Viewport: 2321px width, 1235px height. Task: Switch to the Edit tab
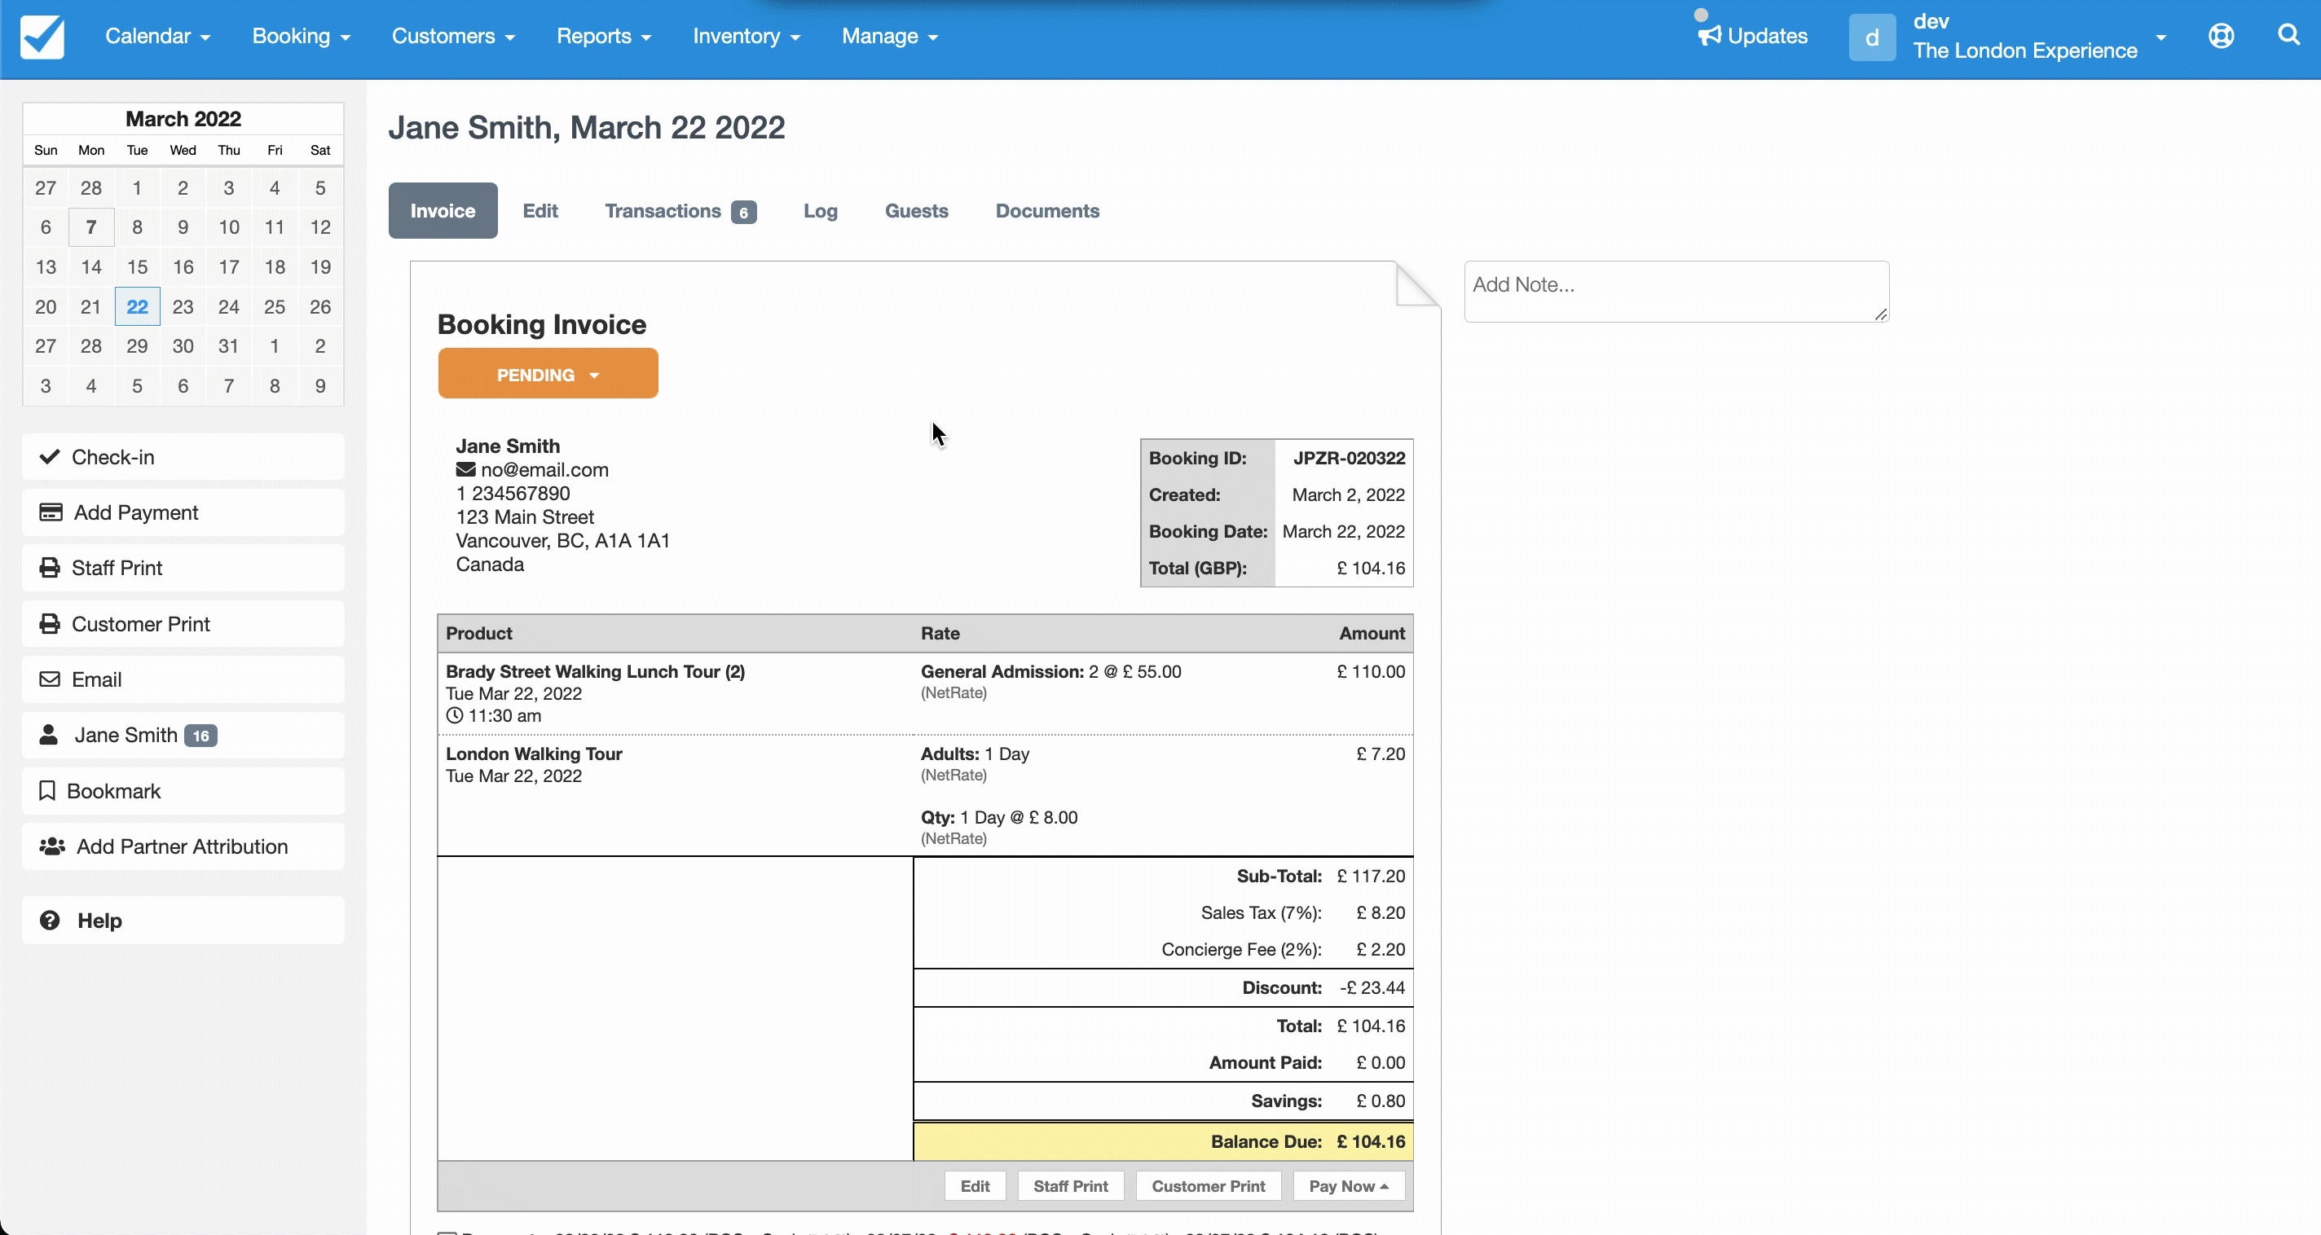540,211
